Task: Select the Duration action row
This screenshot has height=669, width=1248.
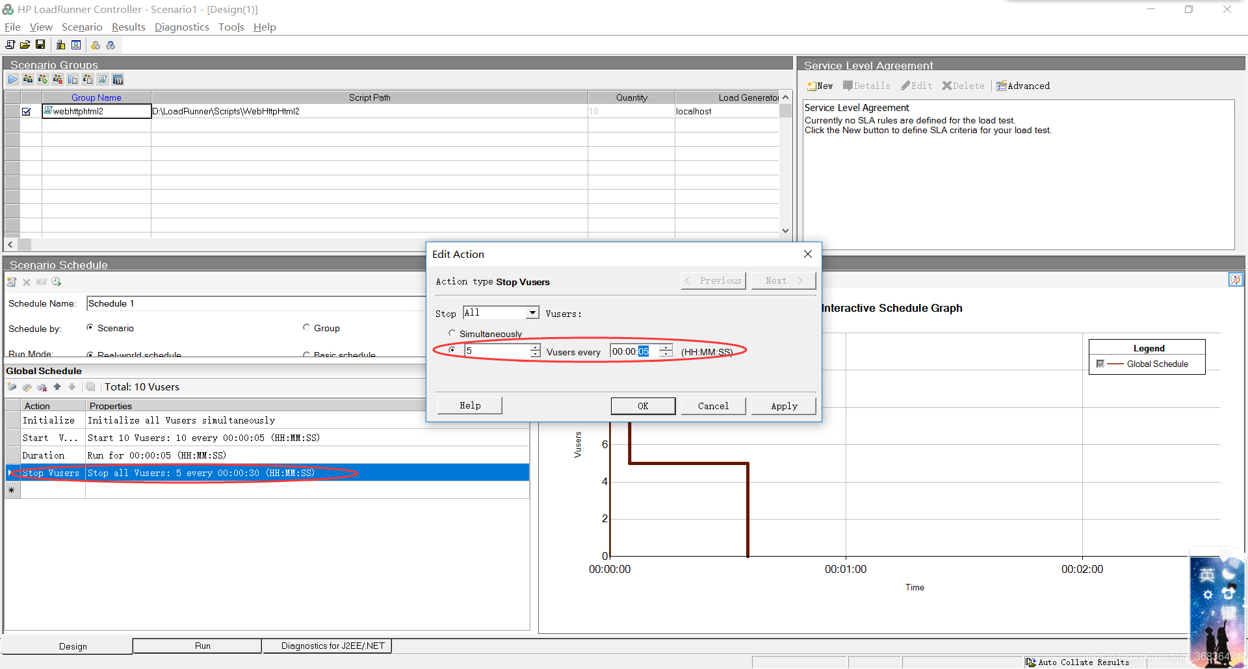Action: point(267,455)
